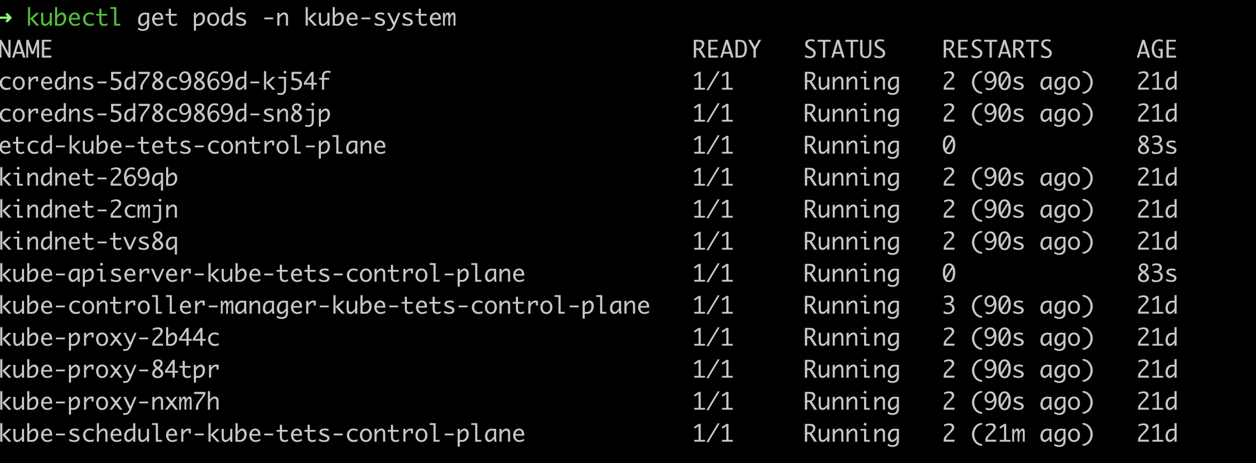Click pod name coredns-5d78c9869d-kj54f

click(165, 82)
